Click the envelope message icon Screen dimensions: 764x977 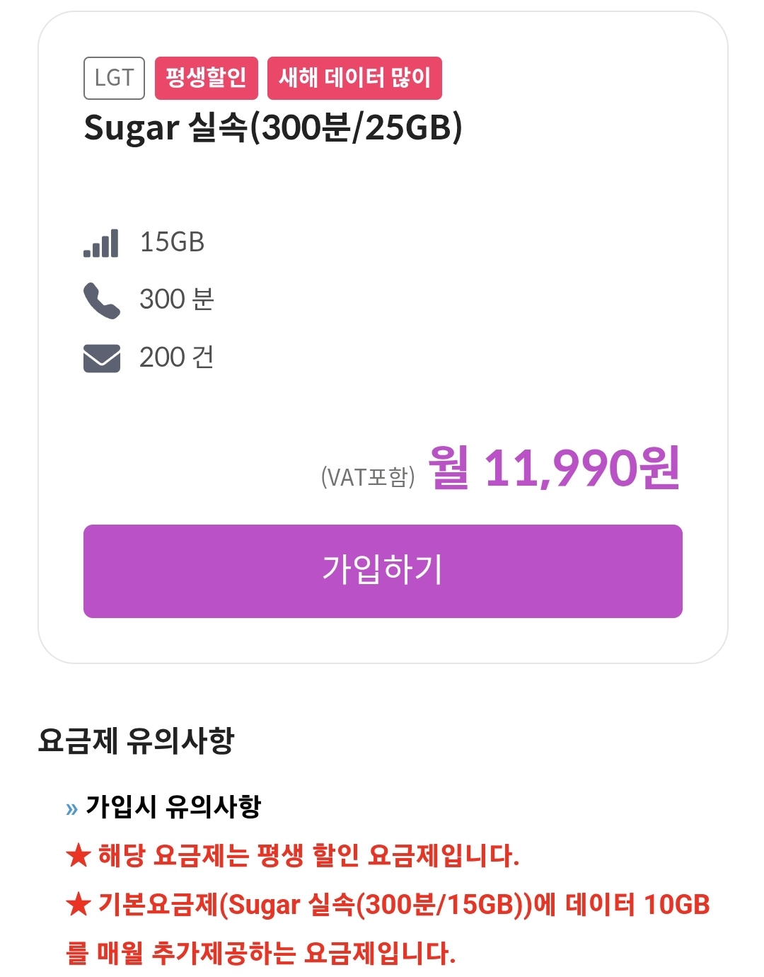tap(102, 358)
